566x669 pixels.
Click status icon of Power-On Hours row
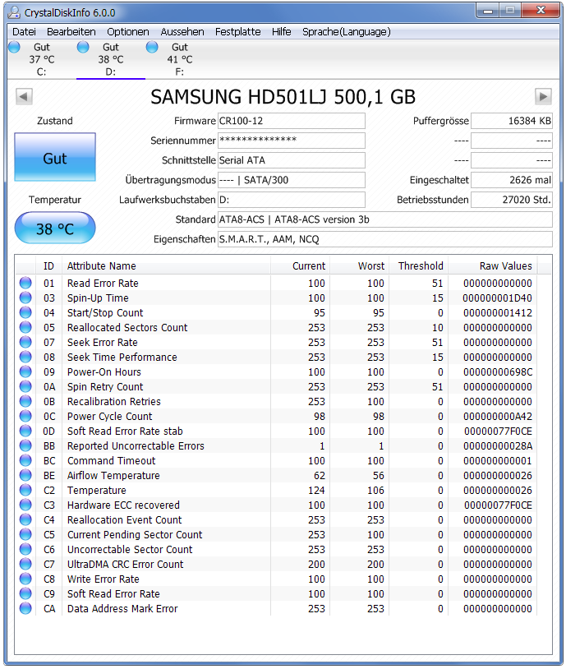point(25,371)
